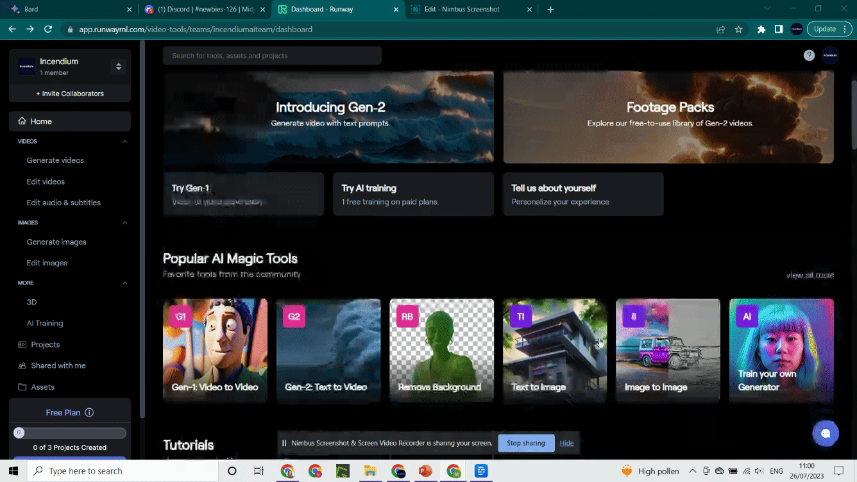Click the G1 badge icon
This screenshot has width=857, height=482.
tap(181, 317)
